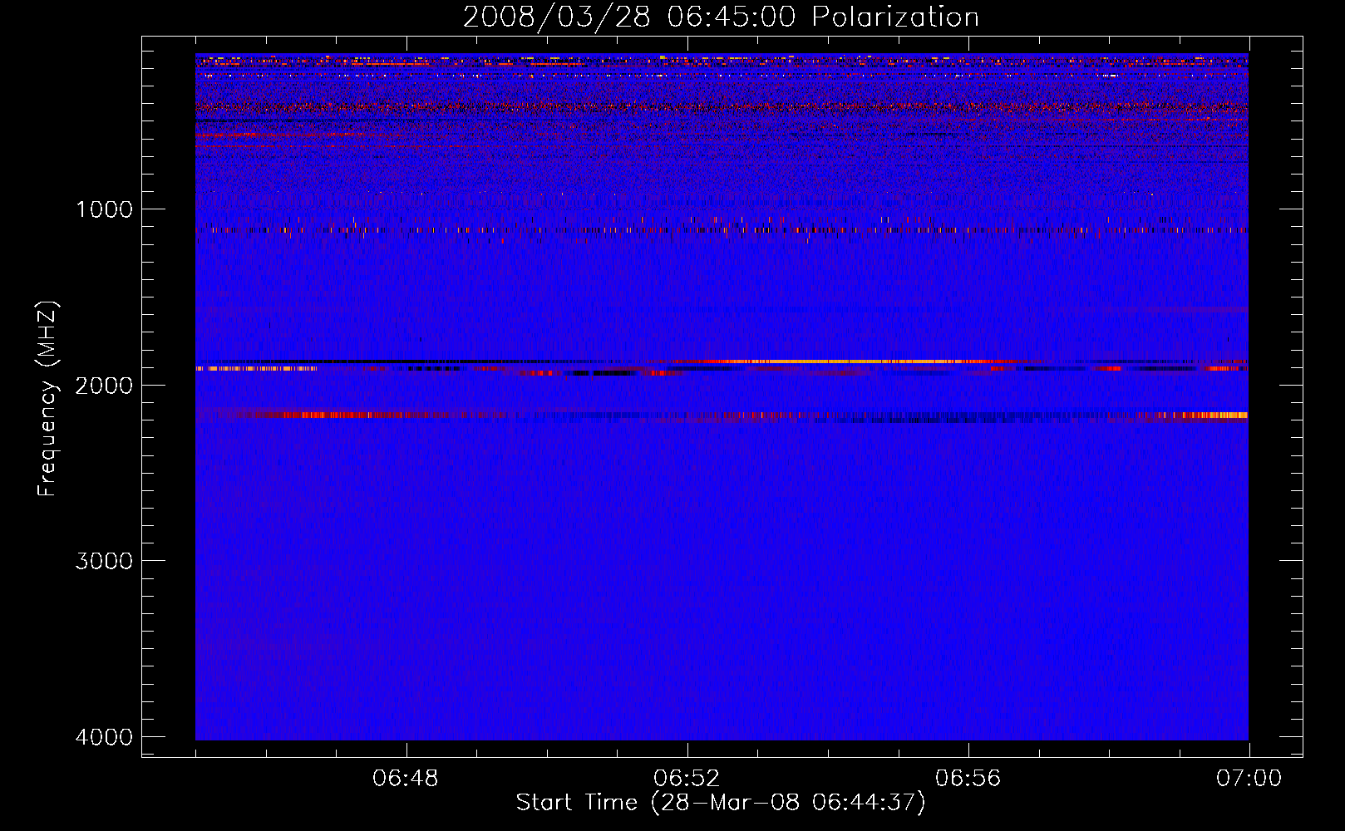Click the 06:56 time tick label
The height and width of the screenshot is (831, 1345).
point(968,779)
